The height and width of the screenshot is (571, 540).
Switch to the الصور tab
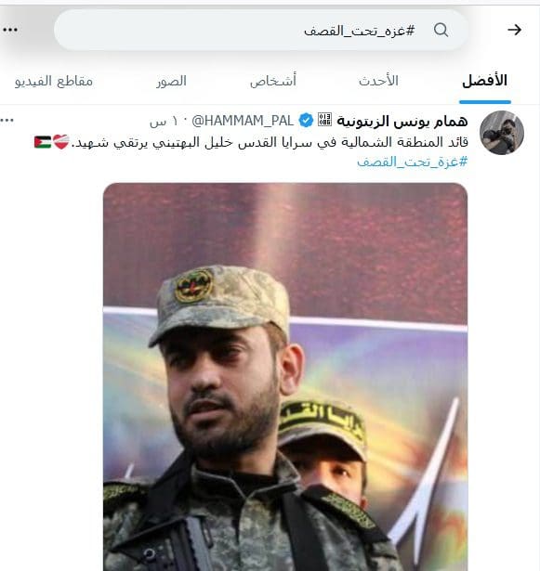click(x=171, y=81)
